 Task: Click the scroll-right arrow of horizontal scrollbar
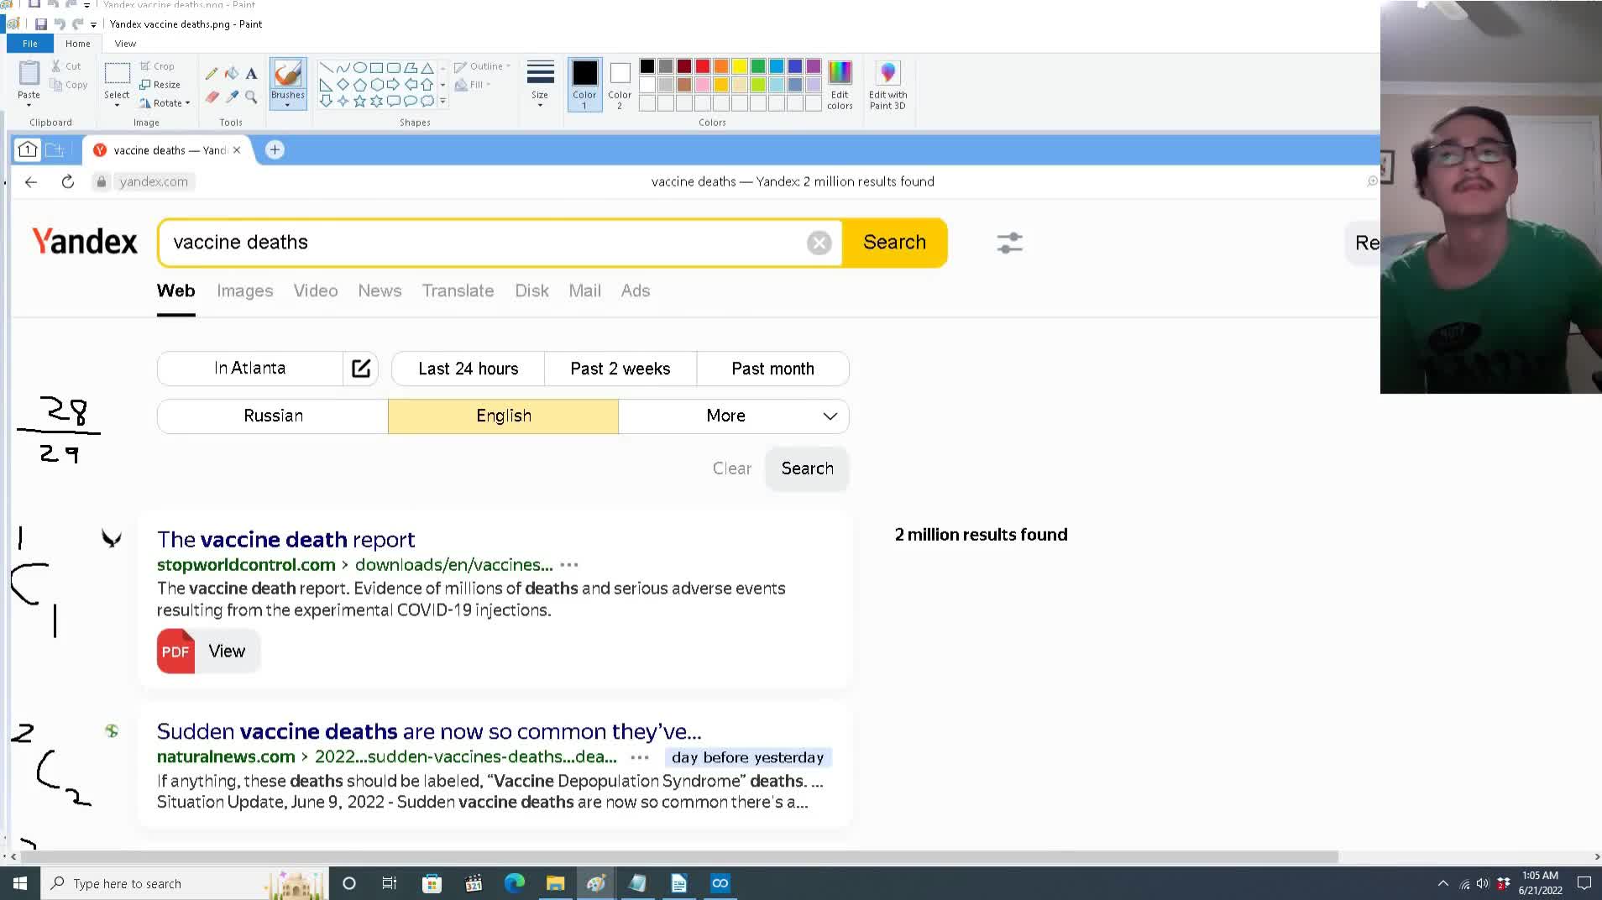1596,856
